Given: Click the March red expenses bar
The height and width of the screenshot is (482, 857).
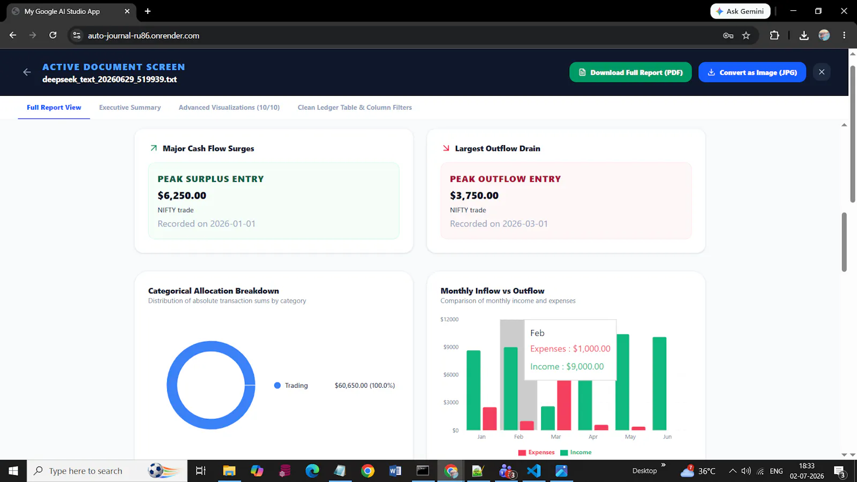Looking at the screenshot, I should pyautogui.click(x=564, y=405).
